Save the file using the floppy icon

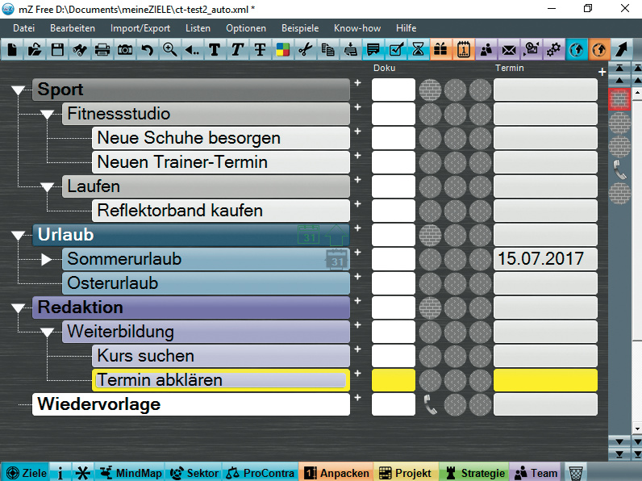click(57, 49)
